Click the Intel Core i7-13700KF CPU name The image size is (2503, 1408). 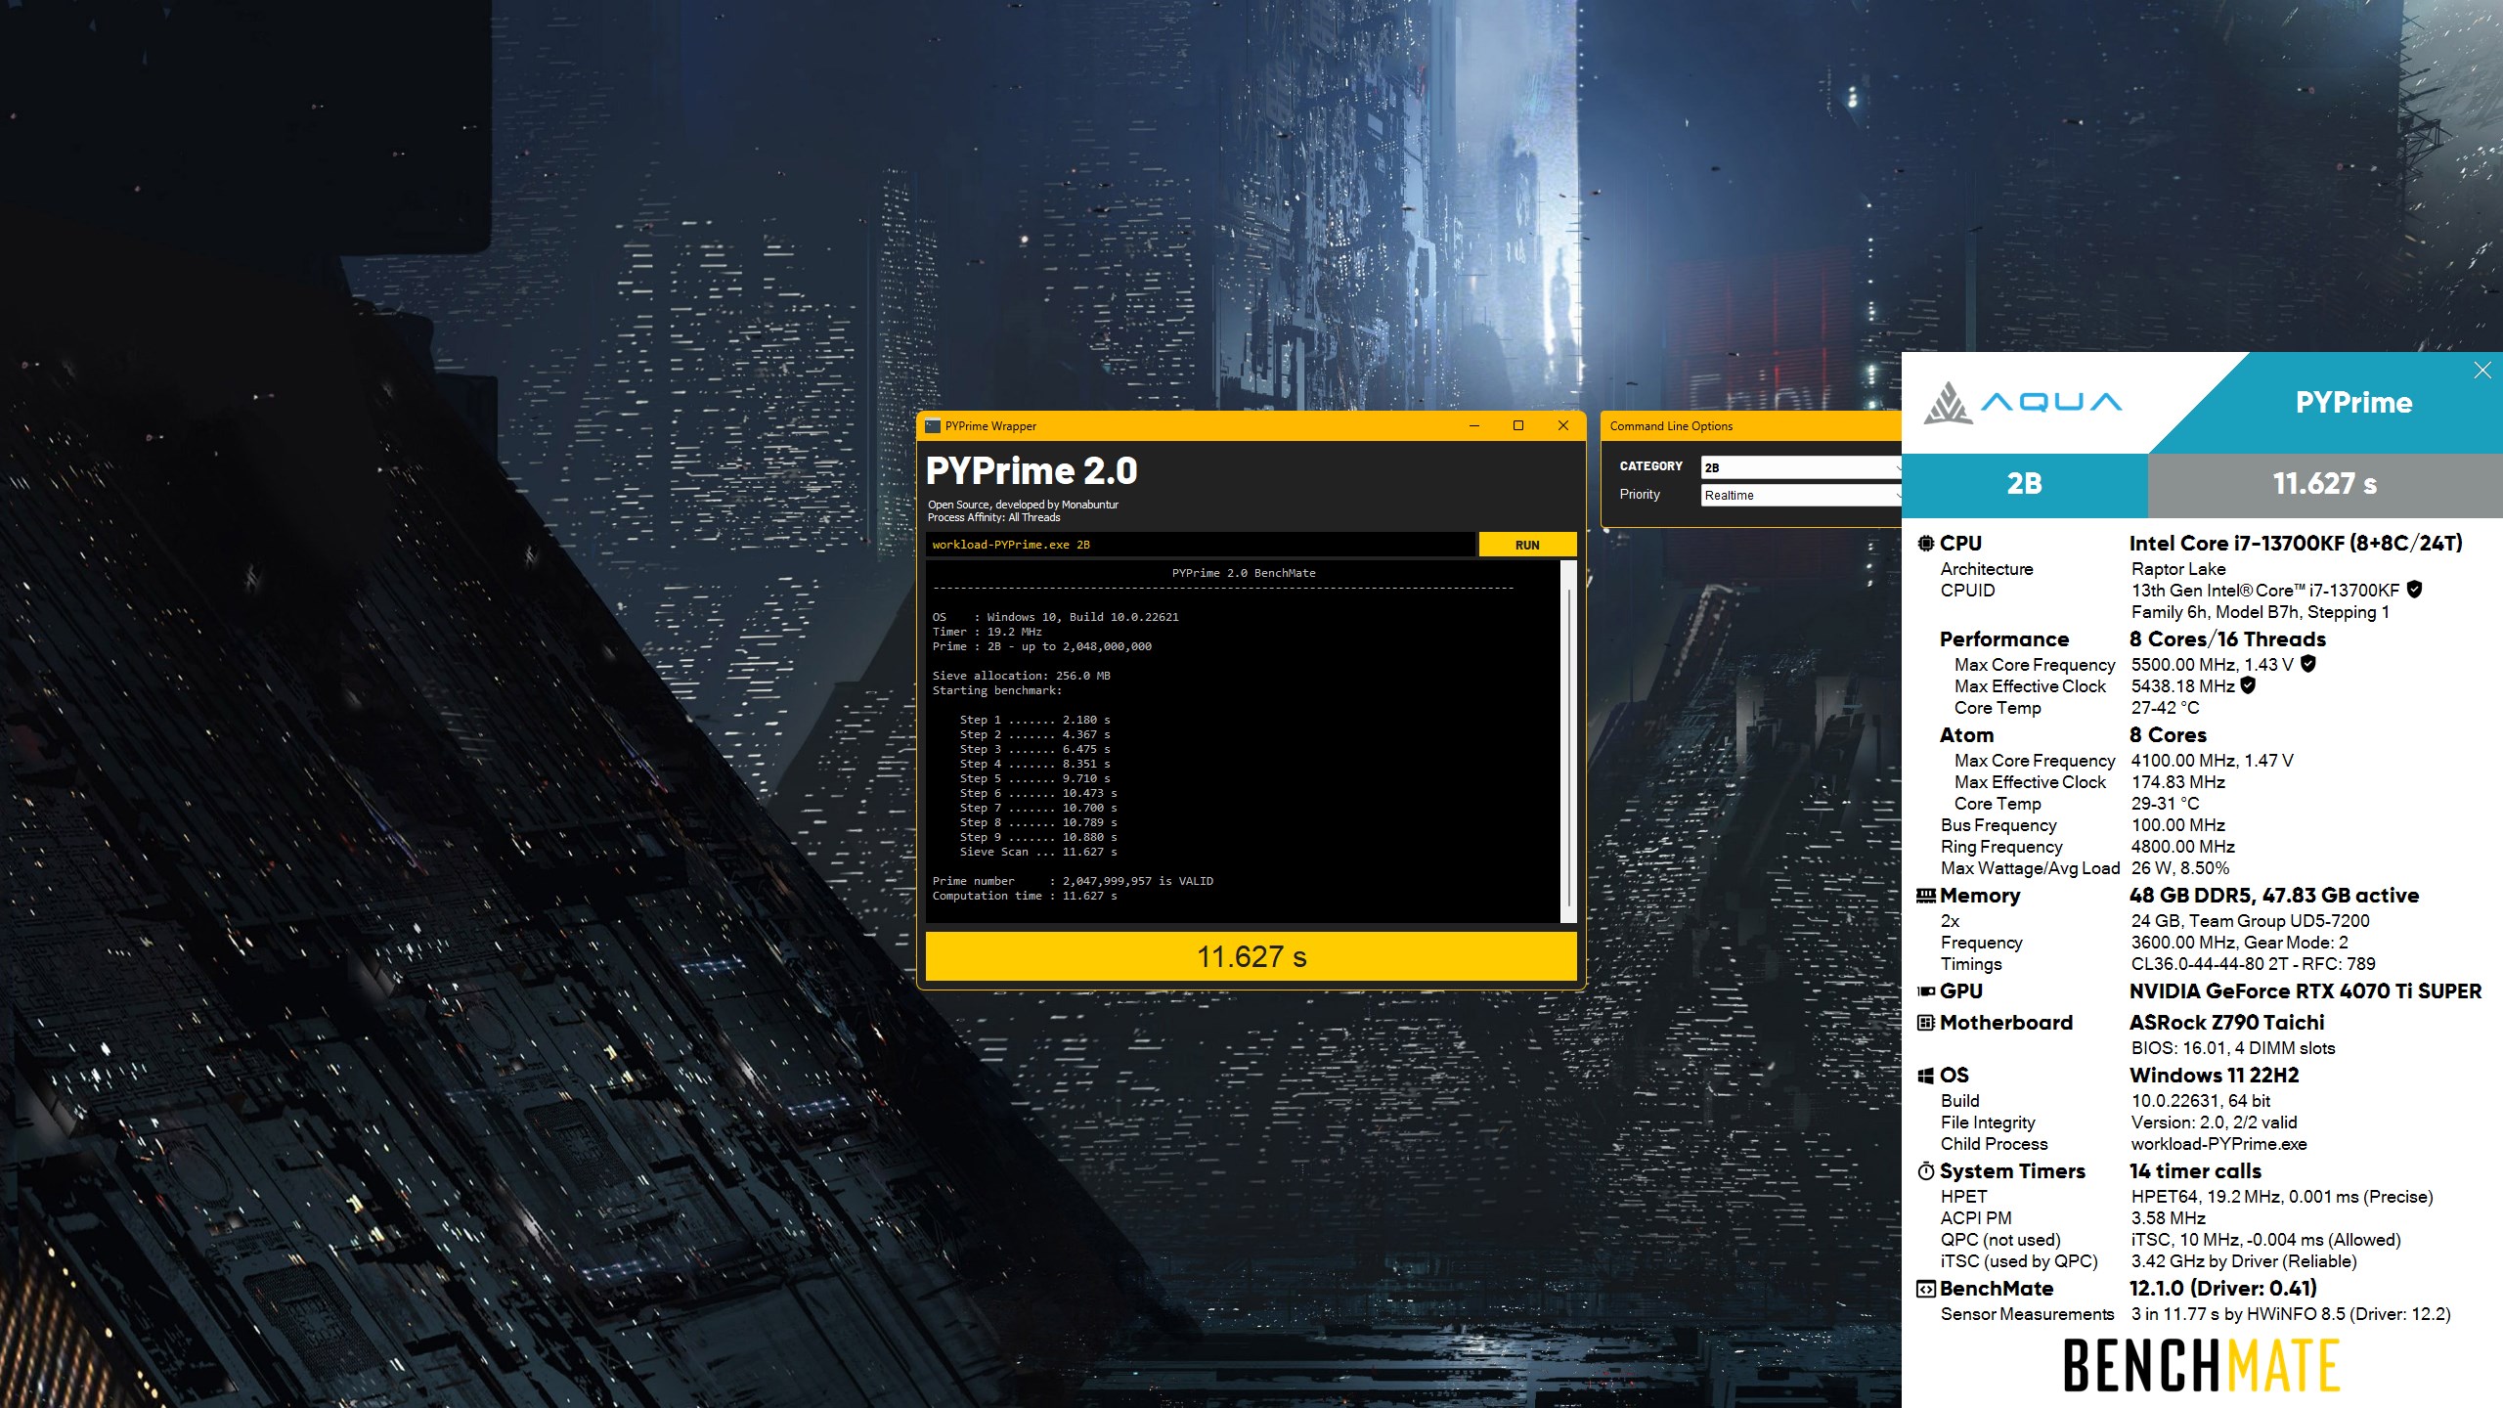tap(2296, 544)
